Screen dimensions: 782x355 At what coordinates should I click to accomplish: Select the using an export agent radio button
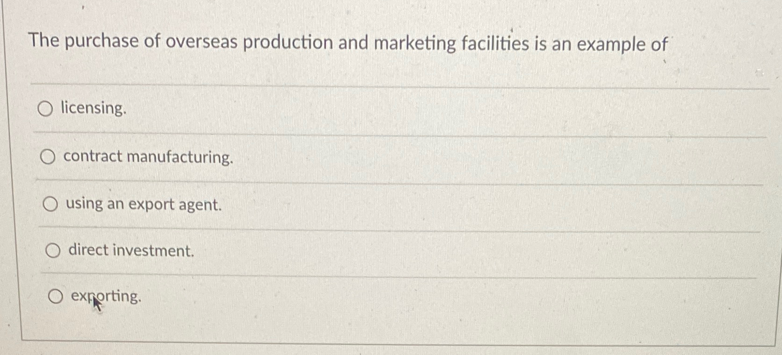click(x=51, y=204)
